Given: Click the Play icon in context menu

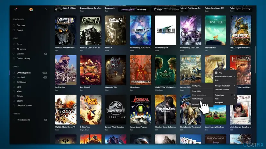Looking at the screenshot, I should [x=216, y=73].
